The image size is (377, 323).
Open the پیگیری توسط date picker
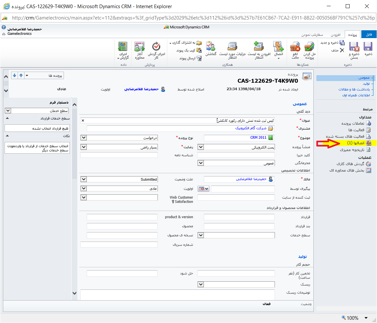pyautogui.click(x=204, y=189)
